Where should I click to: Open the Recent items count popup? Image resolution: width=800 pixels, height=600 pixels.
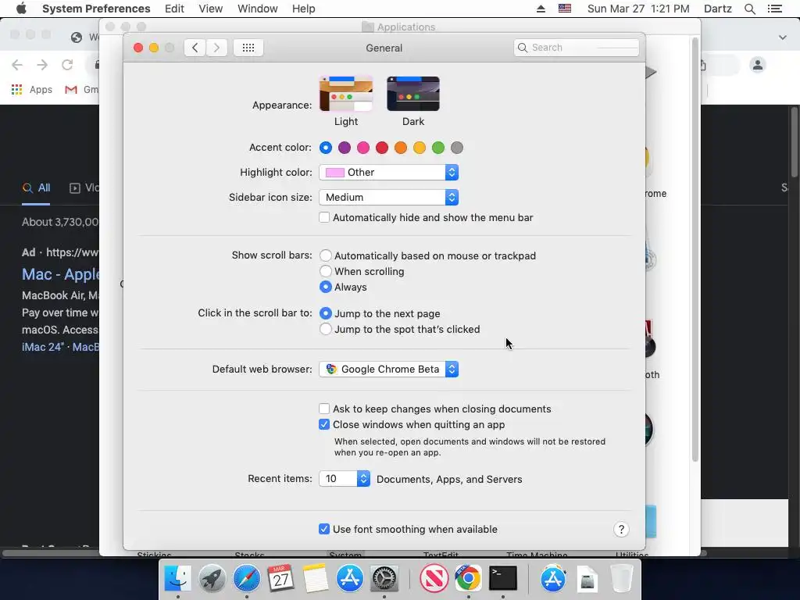click(345, 479)
